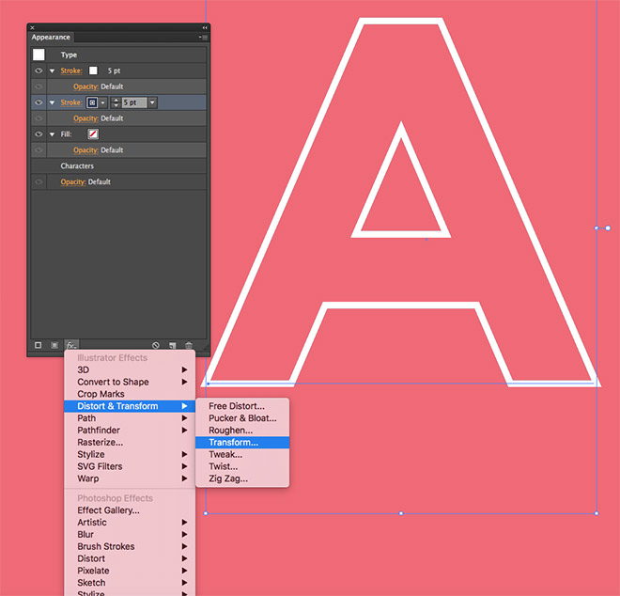Toggle visibility of the selected second Stroke
The width and height of the screenshot is (620, 596).
point(39,102)
